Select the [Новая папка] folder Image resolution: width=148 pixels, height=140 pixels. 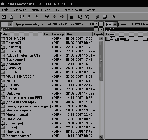coord(50,115)
